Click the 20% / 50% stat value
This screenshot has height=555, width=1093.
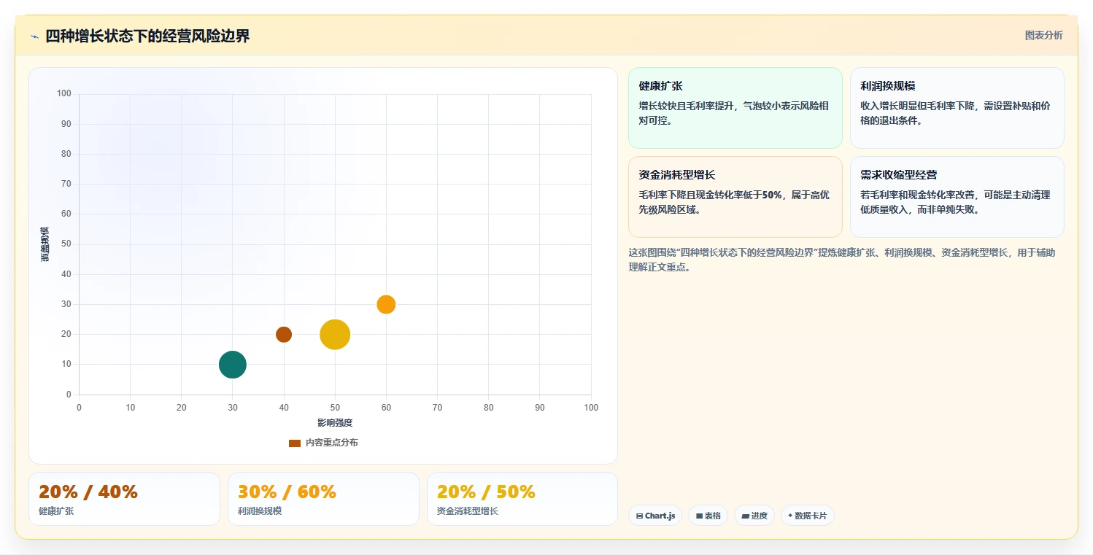point(486,492)
